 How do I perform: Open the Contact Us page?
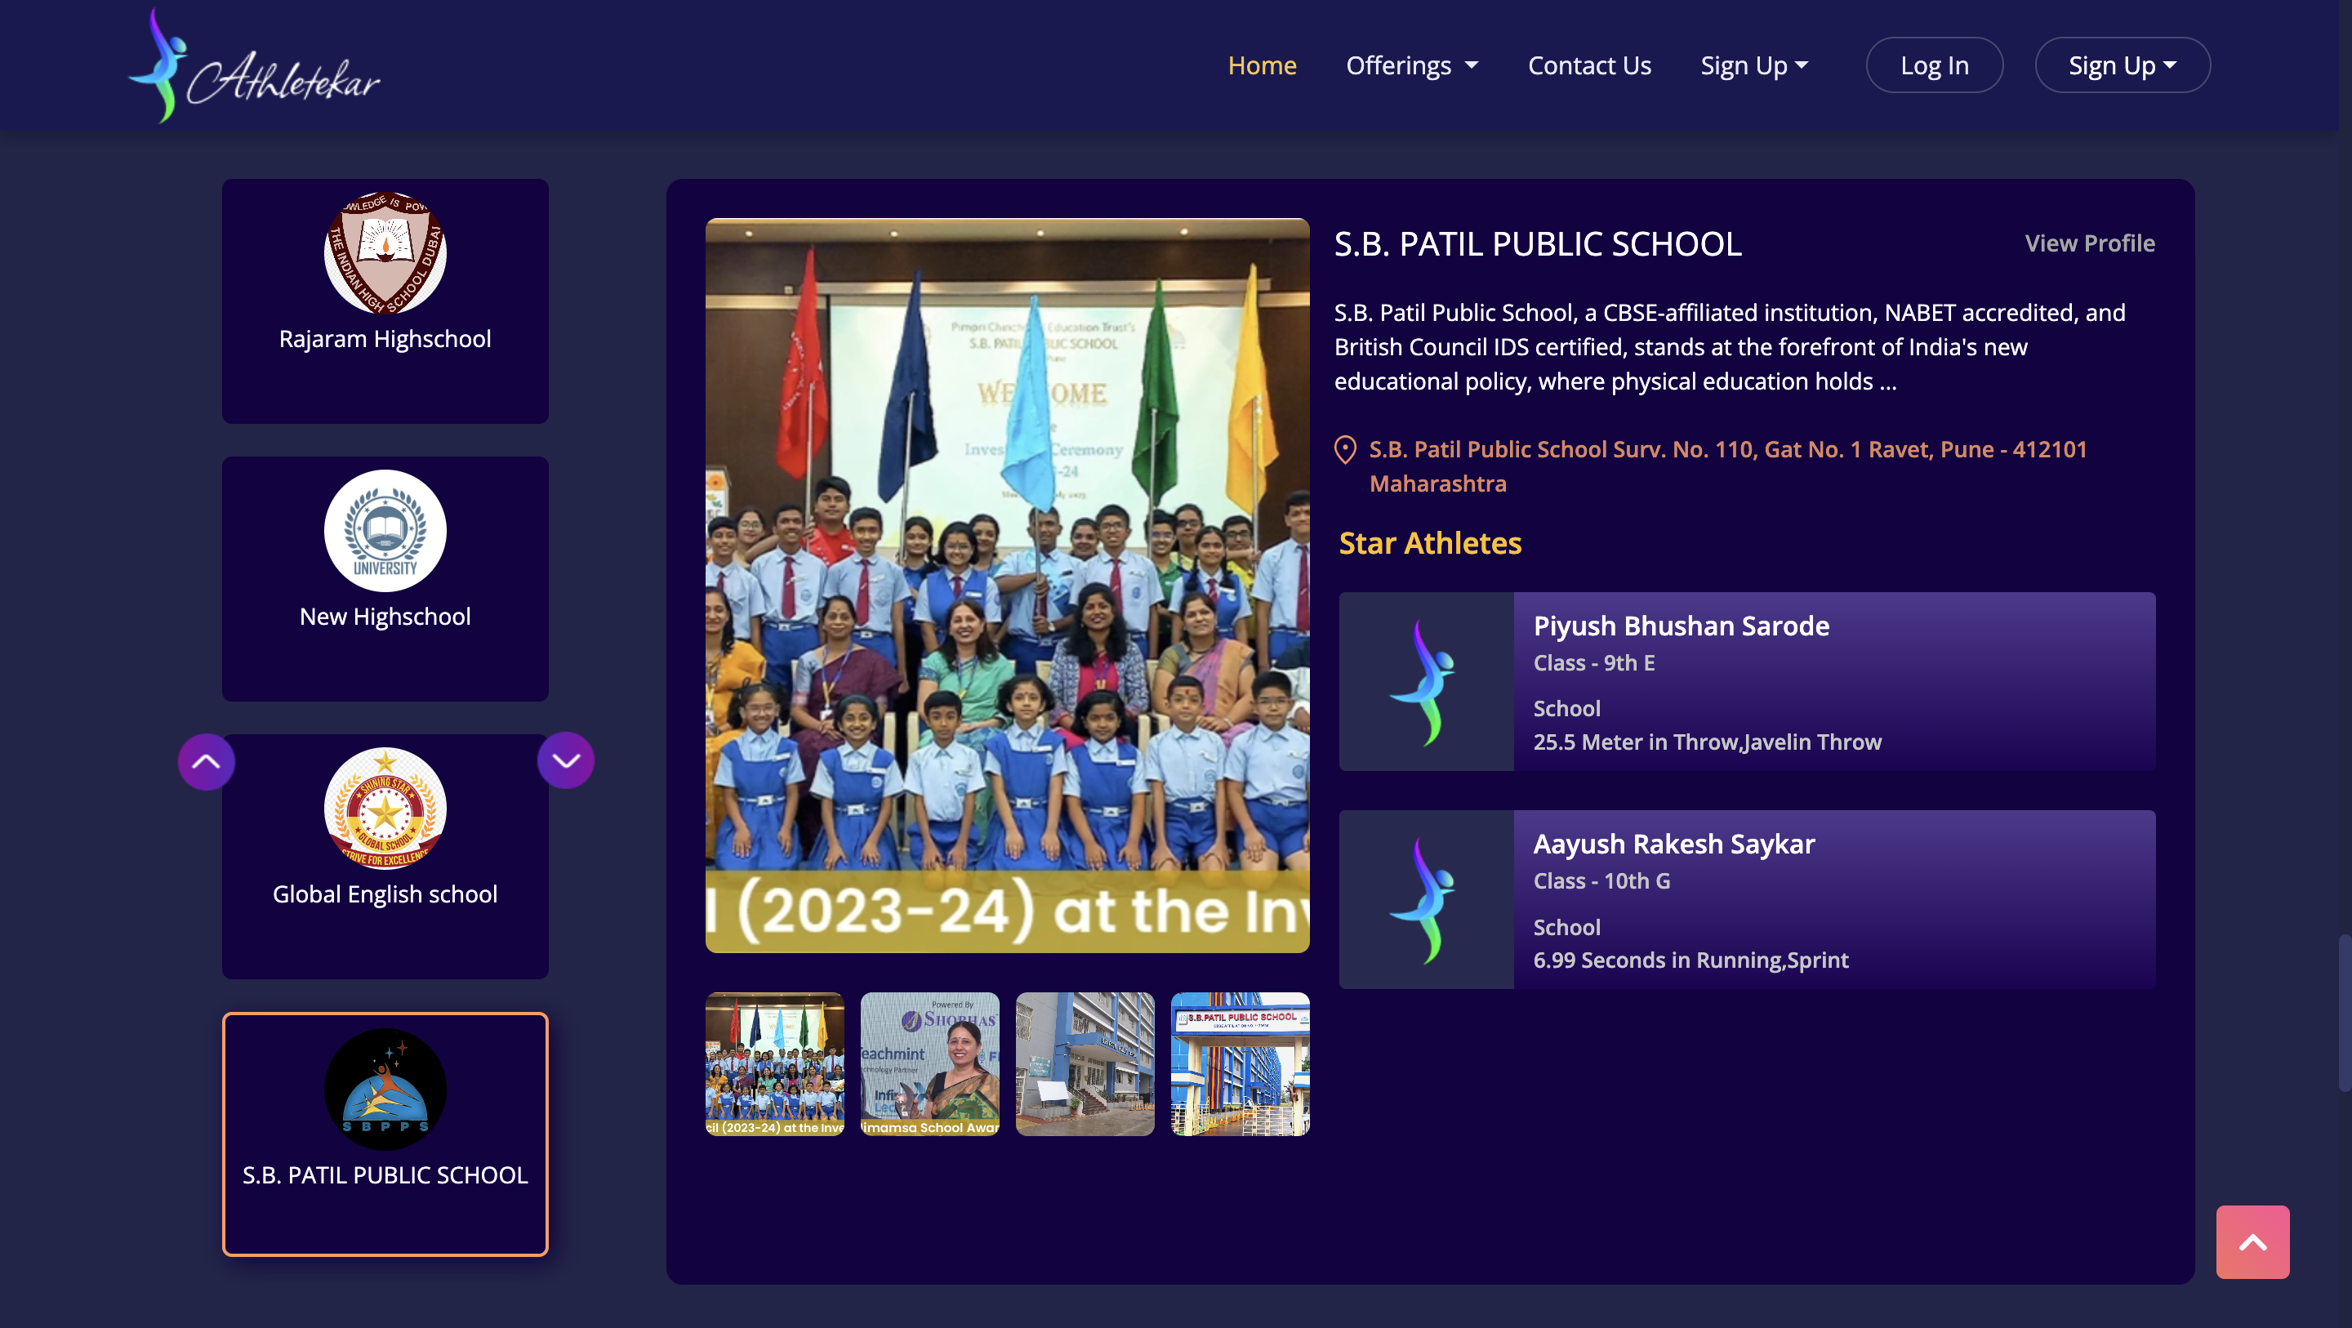point(1588,66)
